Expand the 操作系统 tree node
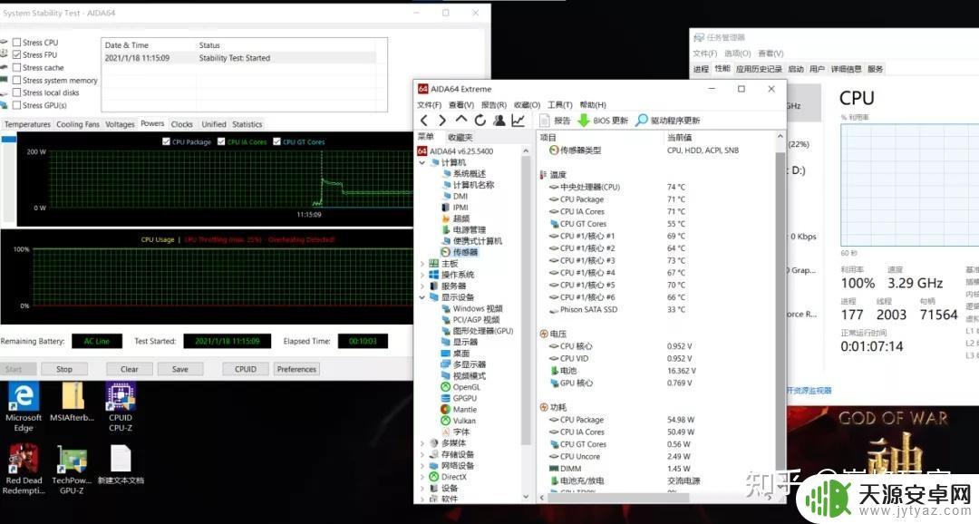Screen dimensions: 979x524 click(x=422, y=275)
